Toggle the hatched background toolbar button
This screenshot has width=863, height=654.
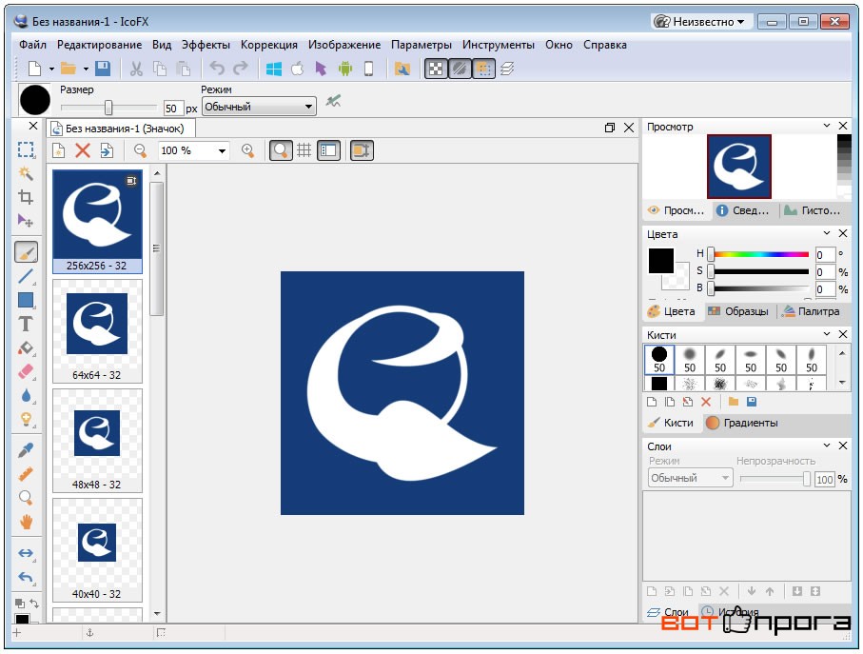point(460,69)
